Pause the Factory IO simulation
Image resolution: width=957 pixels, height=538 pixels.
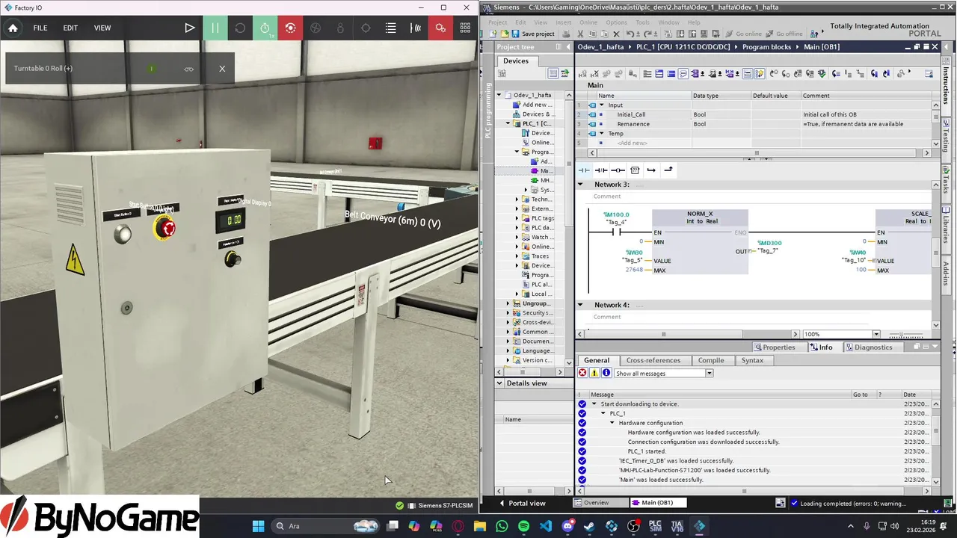pos(215,28)
